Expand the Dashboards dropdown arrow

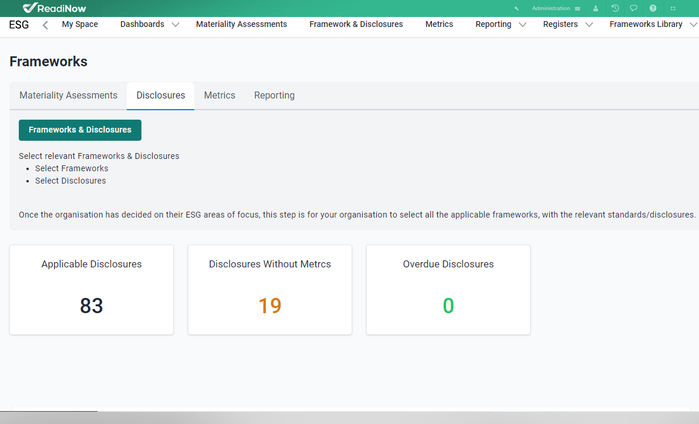(175, 25)
